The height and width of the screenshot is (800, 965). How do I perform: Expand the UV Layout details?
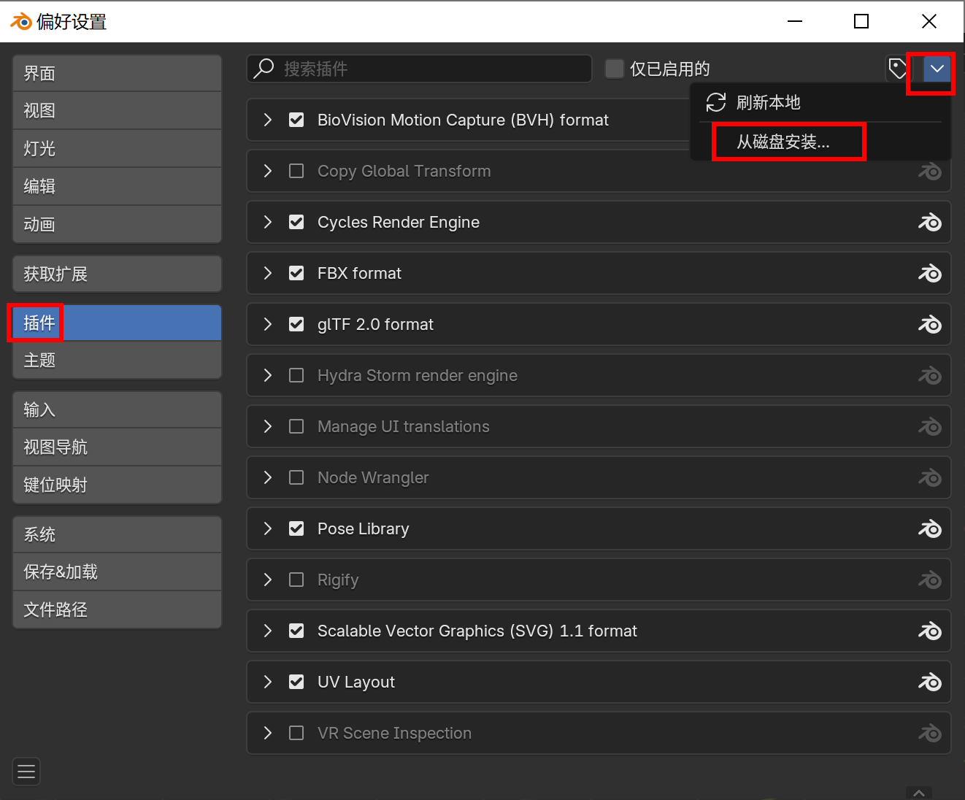268,682
